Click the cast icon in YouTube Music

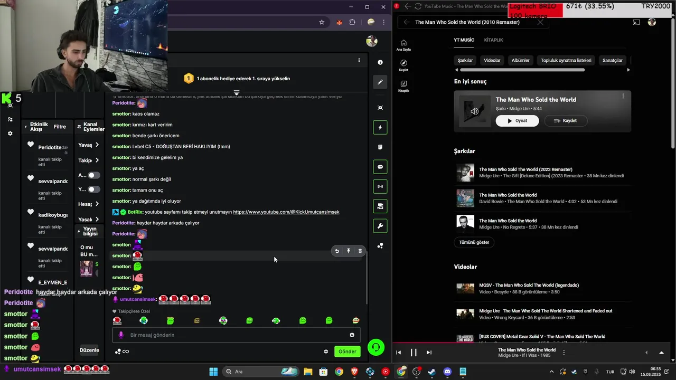[x=636, y=22]
